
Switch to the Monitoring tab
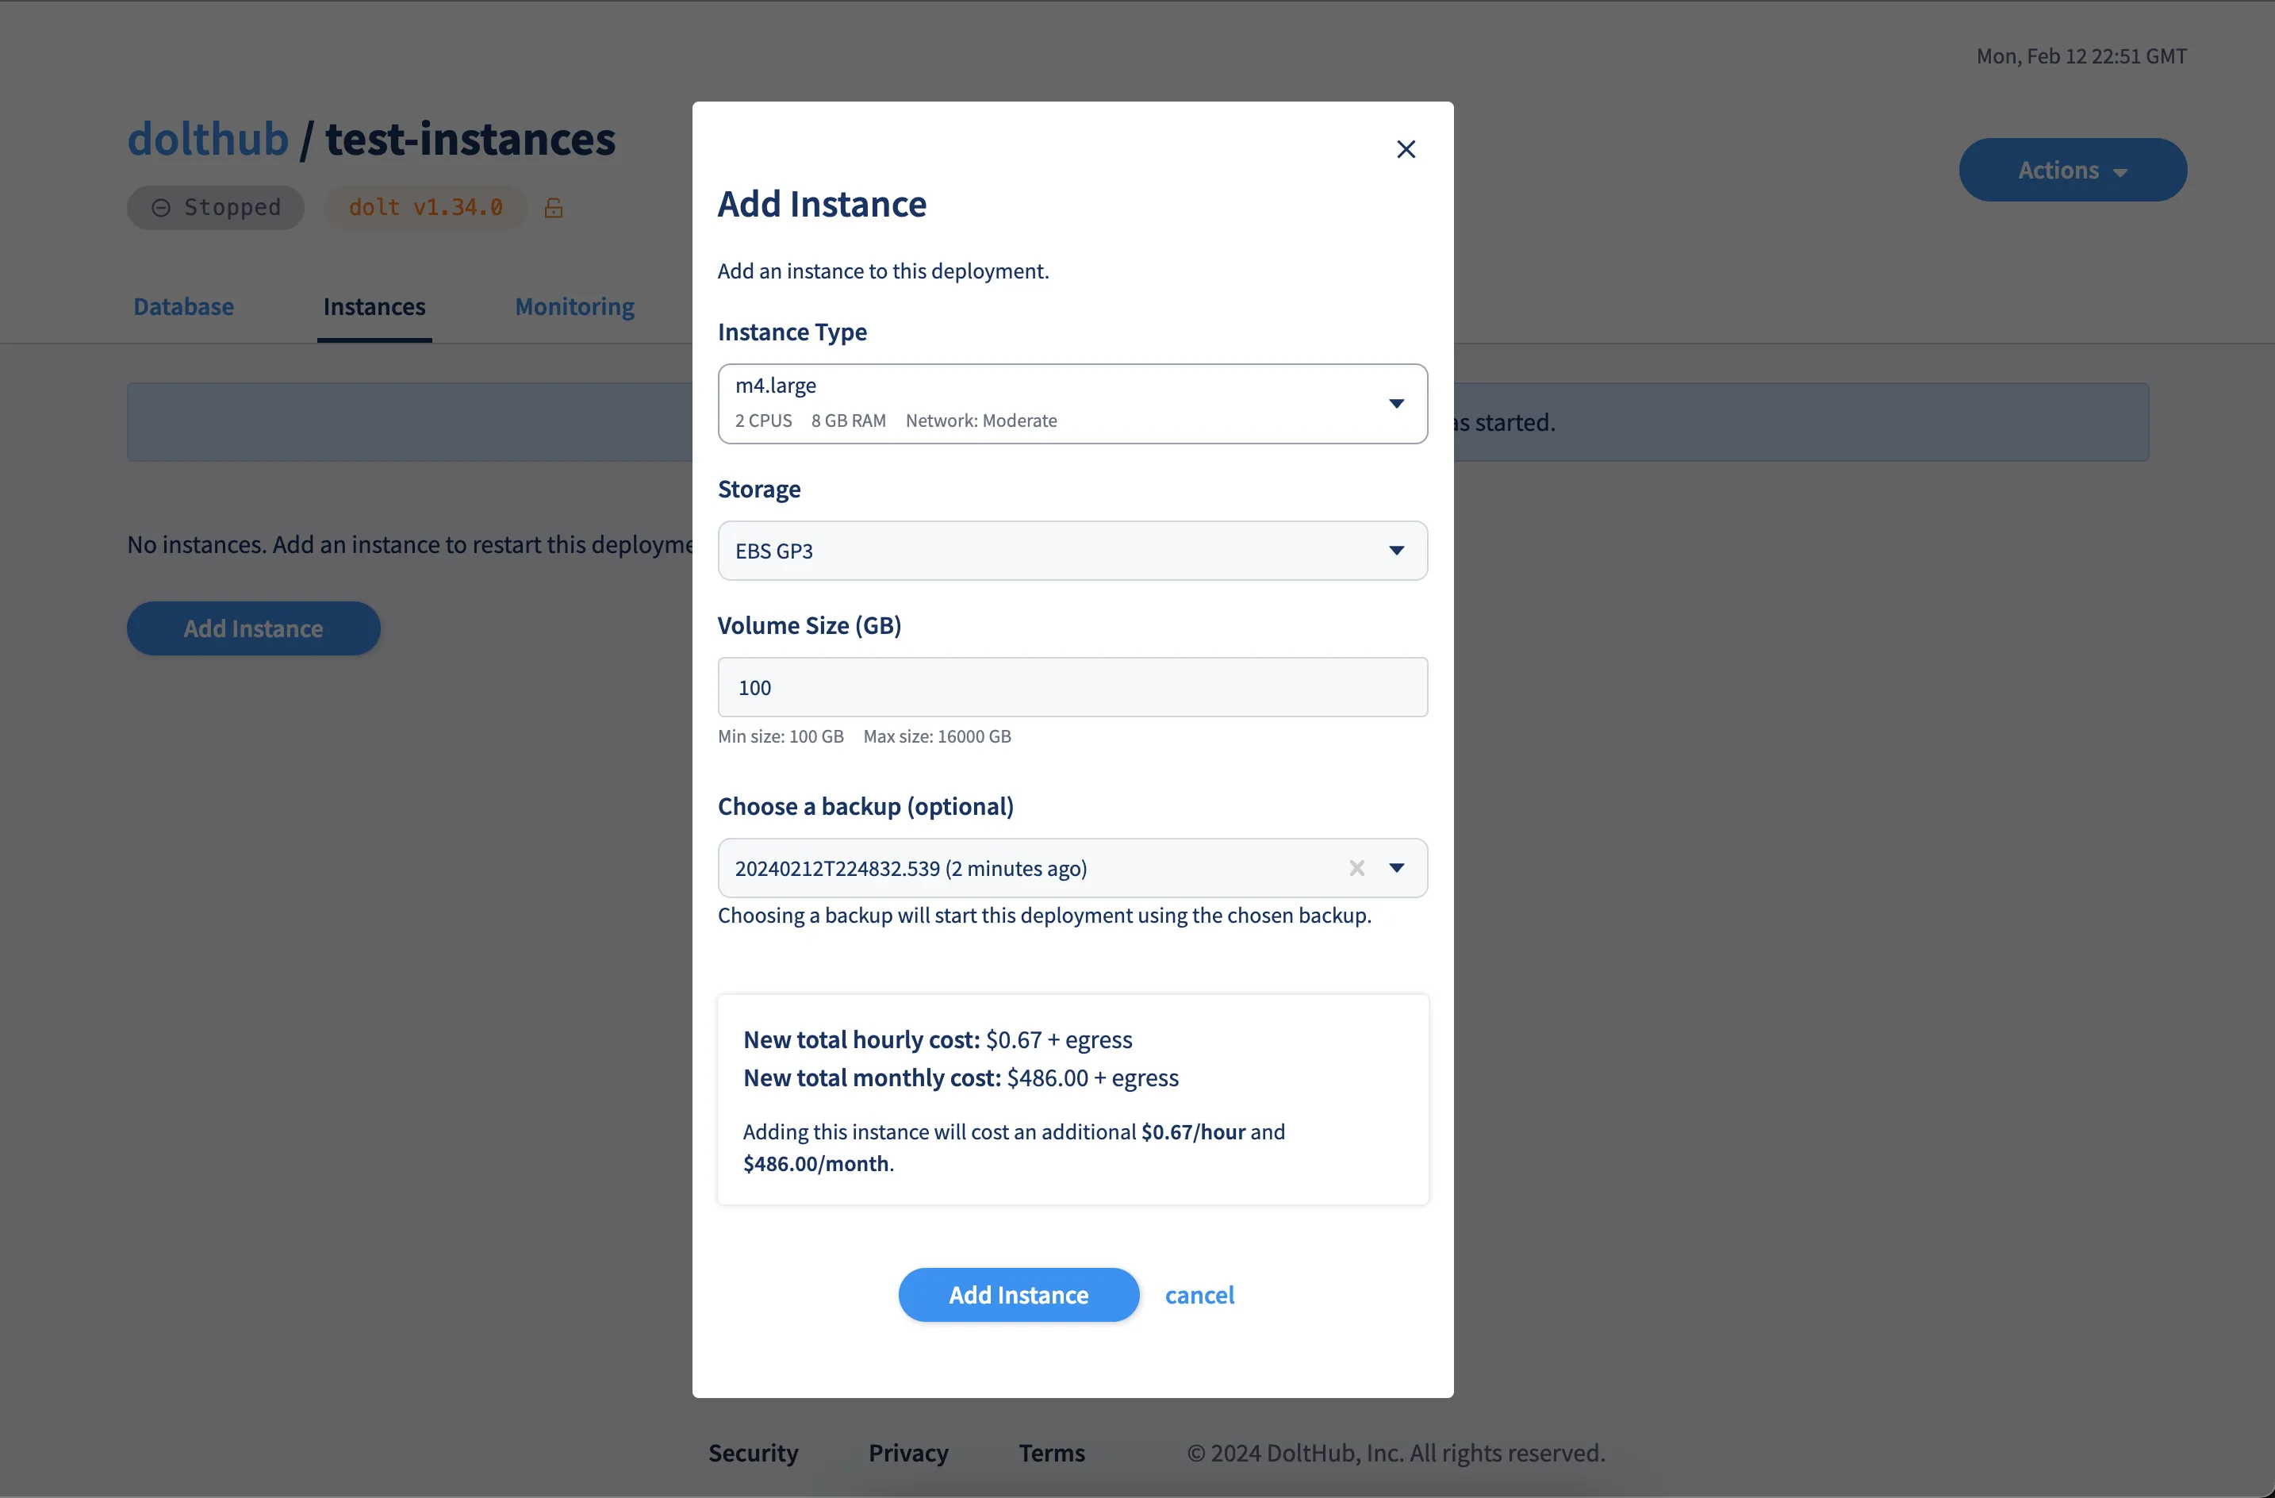tap(574, 307)
